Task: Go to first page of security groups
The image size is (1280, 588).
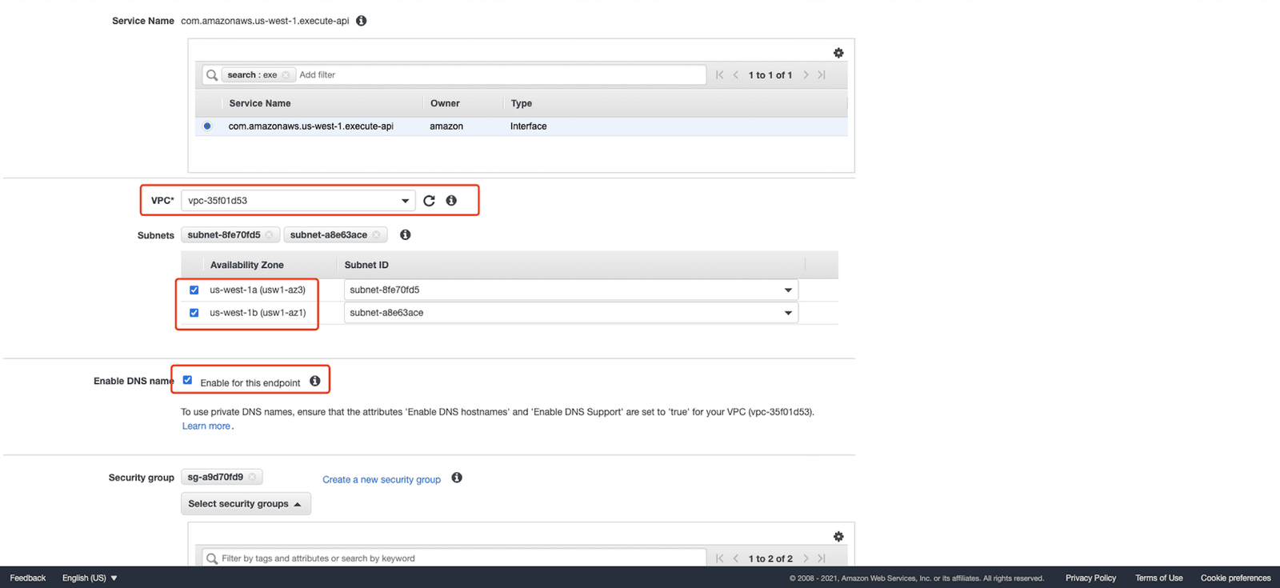Action: pos(720,558)
